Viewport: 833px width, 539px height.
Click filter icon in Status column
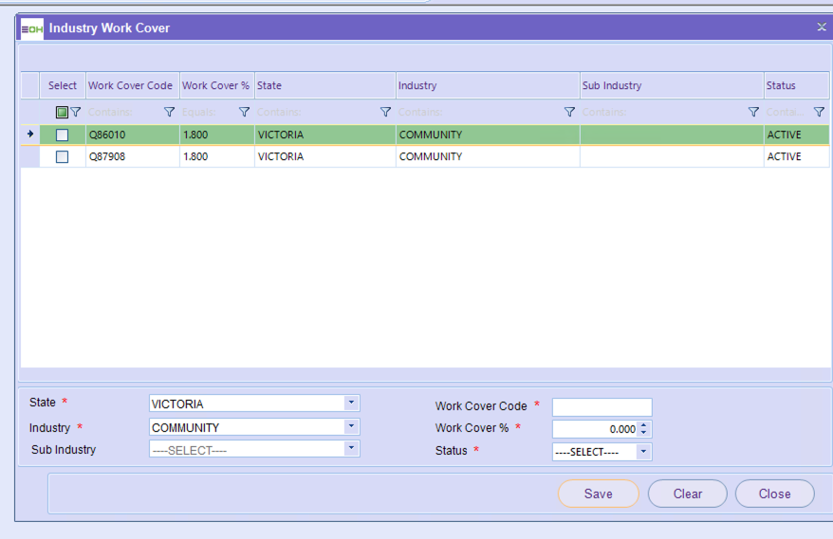(x=819, y=112)
